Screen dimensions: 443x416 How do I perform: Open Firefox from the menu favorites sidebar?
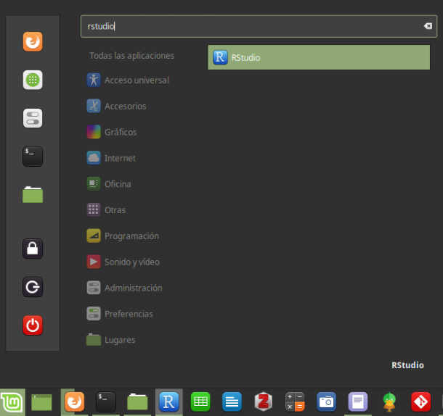pyautogui.click(x=33, y=42)
